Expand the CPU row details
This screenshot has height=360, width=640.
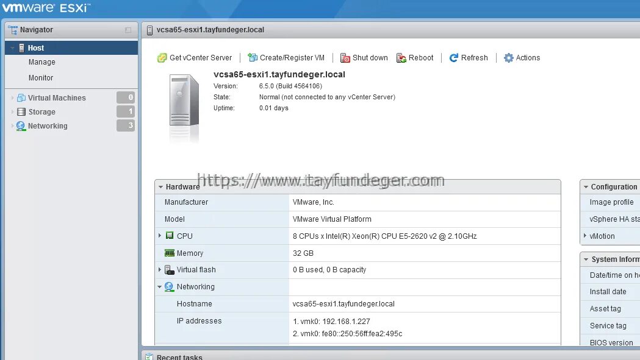click(x=160, y=236)
